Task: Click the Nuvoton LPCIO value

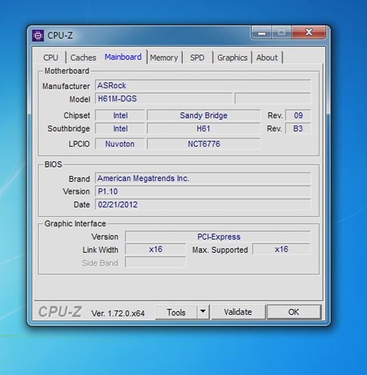Action: pos(120,144)
